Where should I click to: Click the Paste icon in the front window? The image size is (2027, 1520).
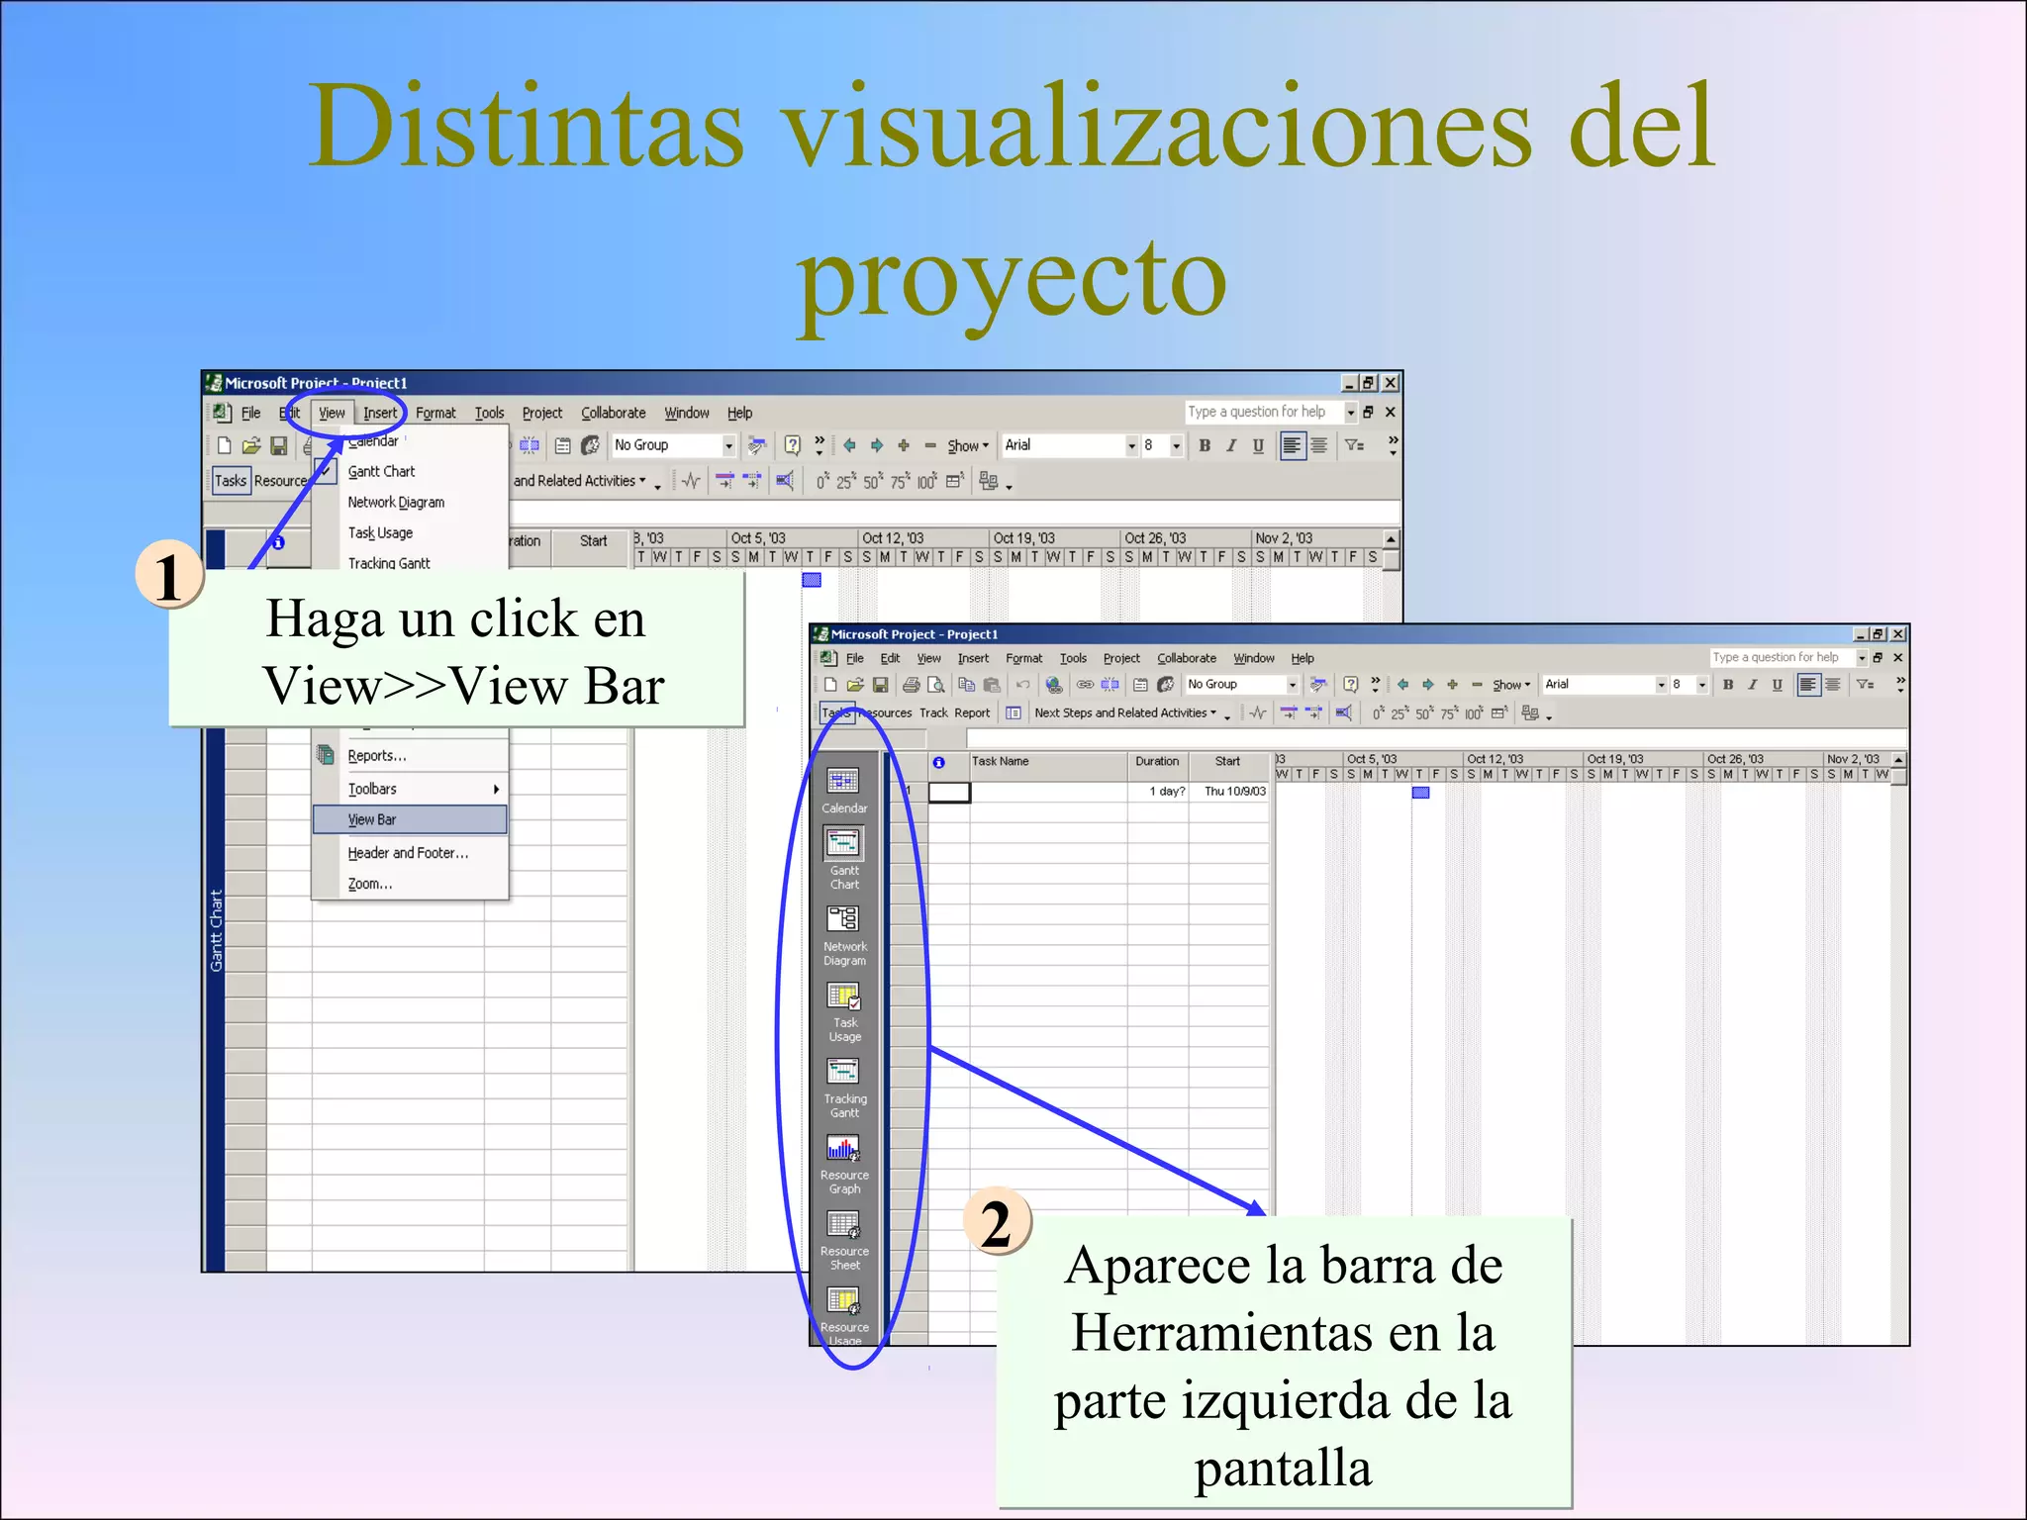[991, 684]
